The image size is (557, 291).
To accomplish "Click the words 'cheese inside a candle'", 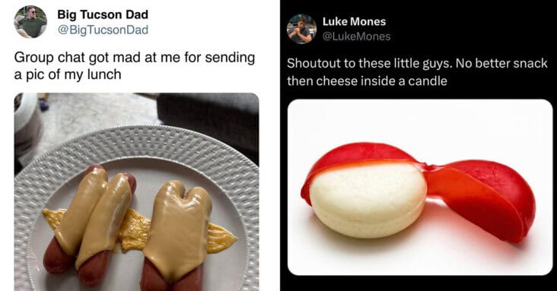I will (x=381, y=81).
